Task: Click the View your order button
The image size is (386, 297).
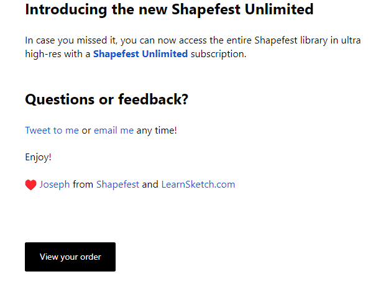Action: click(x=70, y=257)
